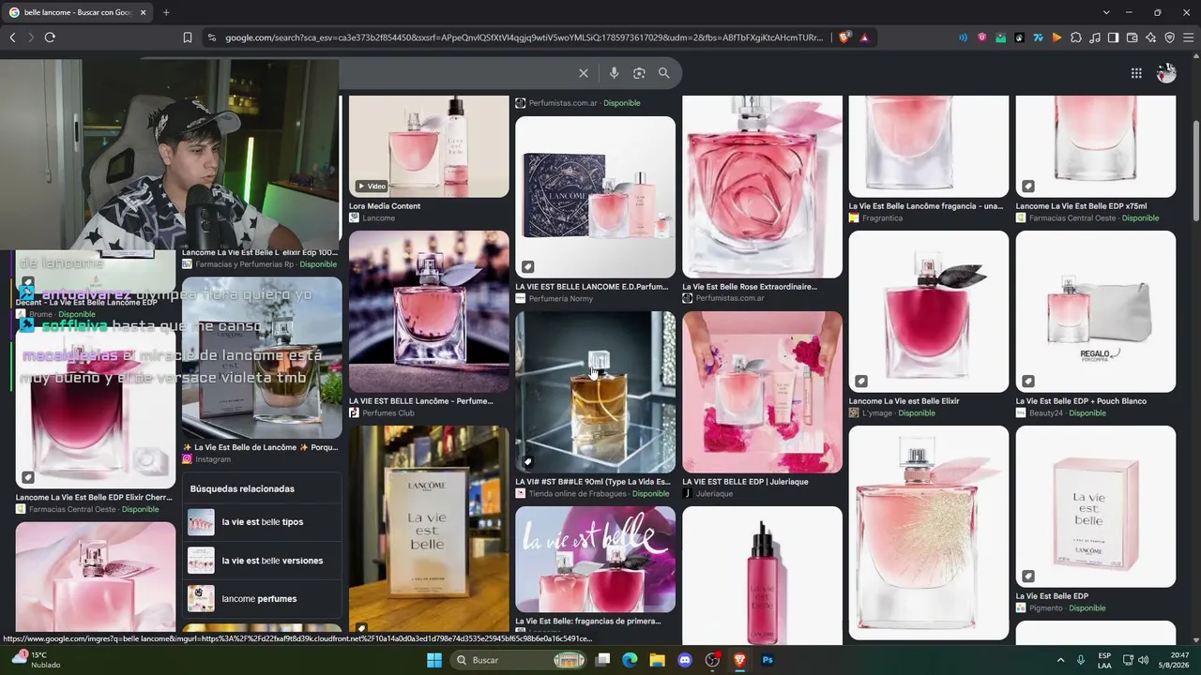Open Brave Rewards triangle icon
The height and width of the screenshot is (675, 1201).
(x=864, y=37)
